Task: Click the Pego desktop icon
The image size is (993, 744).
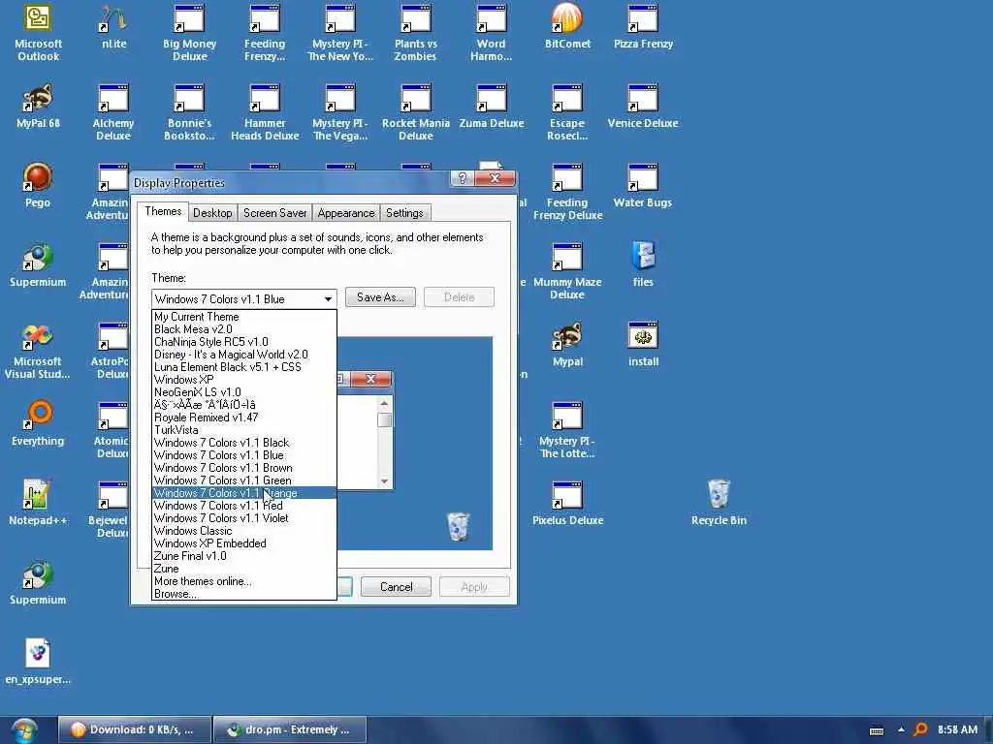Action: tap(38, 186)
